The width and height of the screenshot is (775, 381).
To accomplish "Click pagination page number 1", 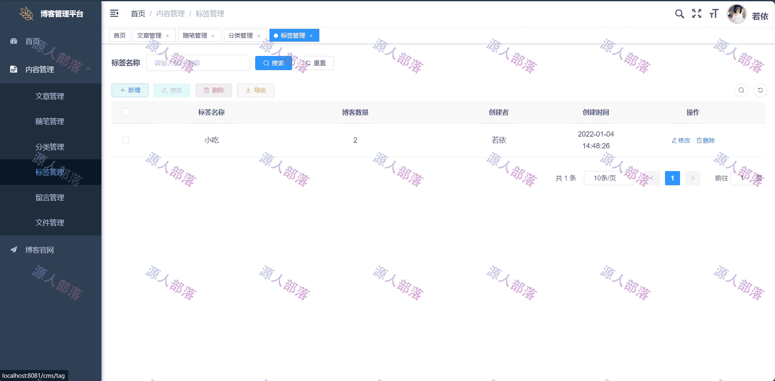I will [x=672, y=178].
